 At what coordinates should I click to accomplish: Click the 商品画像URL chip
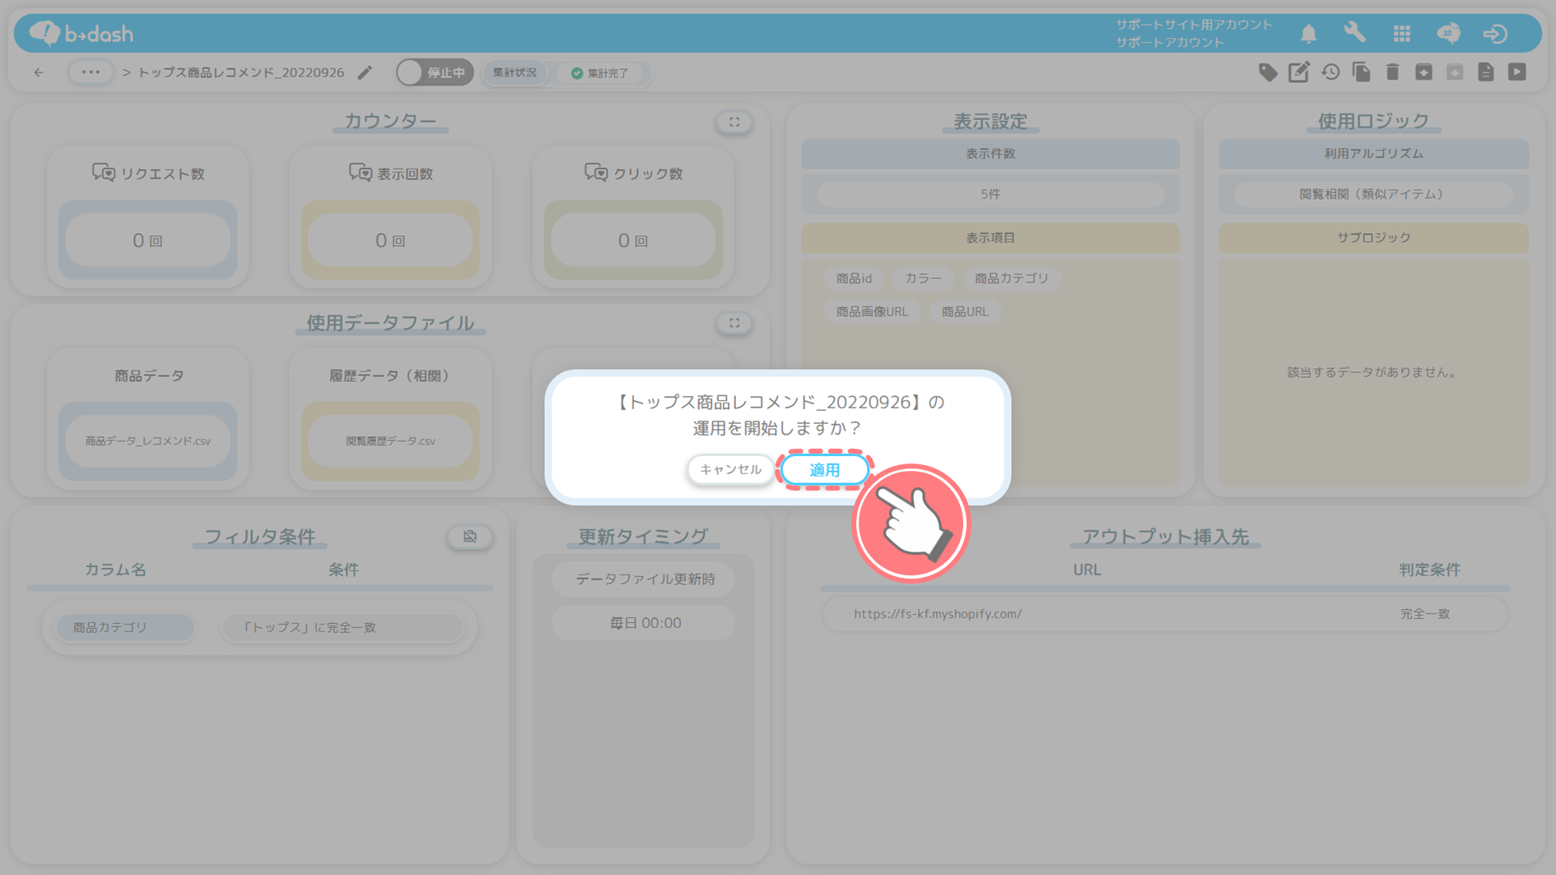click(872, 312)
